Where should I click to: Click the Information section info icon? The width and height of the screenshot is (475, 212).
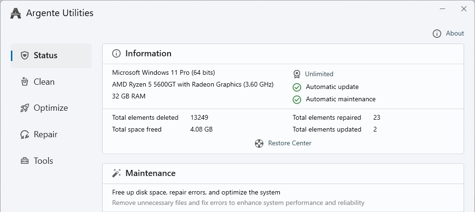(116, 53)
